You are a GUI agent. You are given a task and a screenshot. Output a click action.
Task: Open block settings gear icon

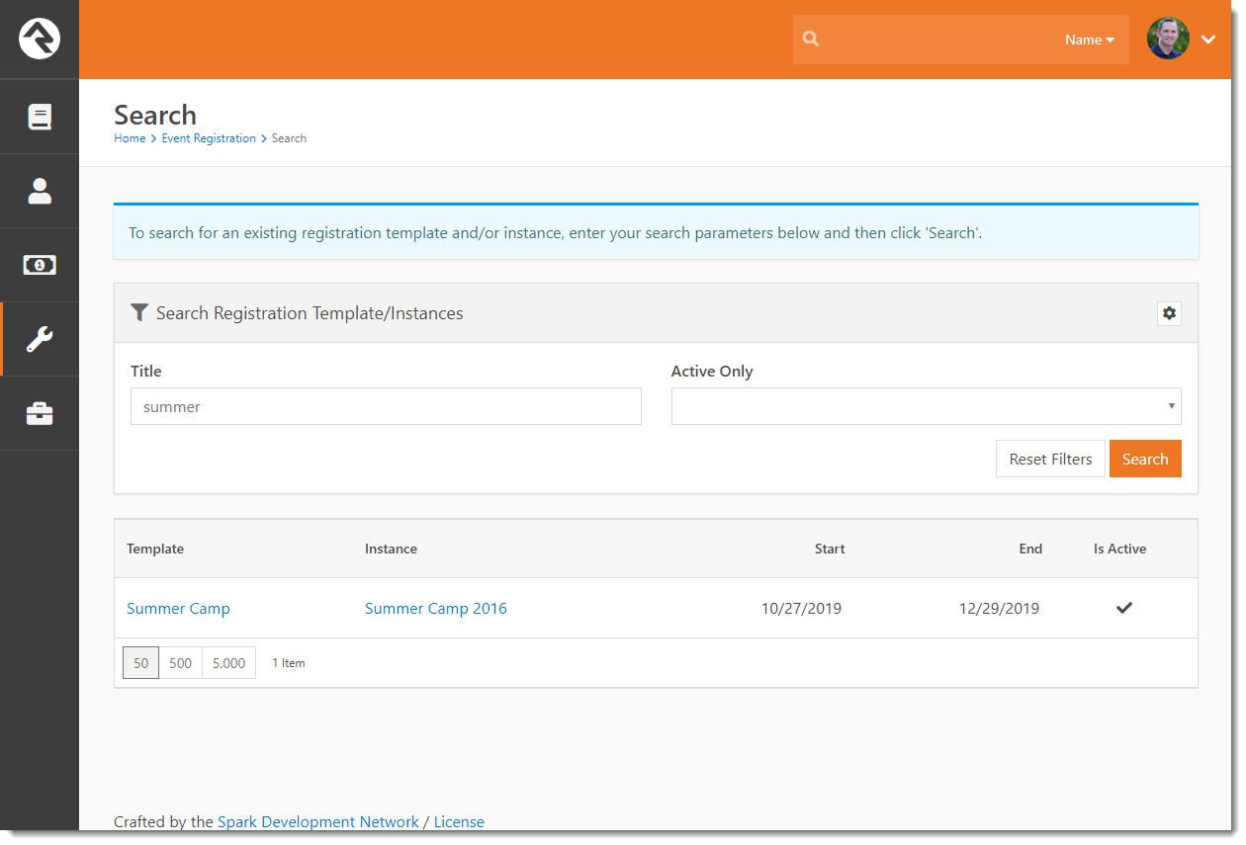pos(1170,313)
